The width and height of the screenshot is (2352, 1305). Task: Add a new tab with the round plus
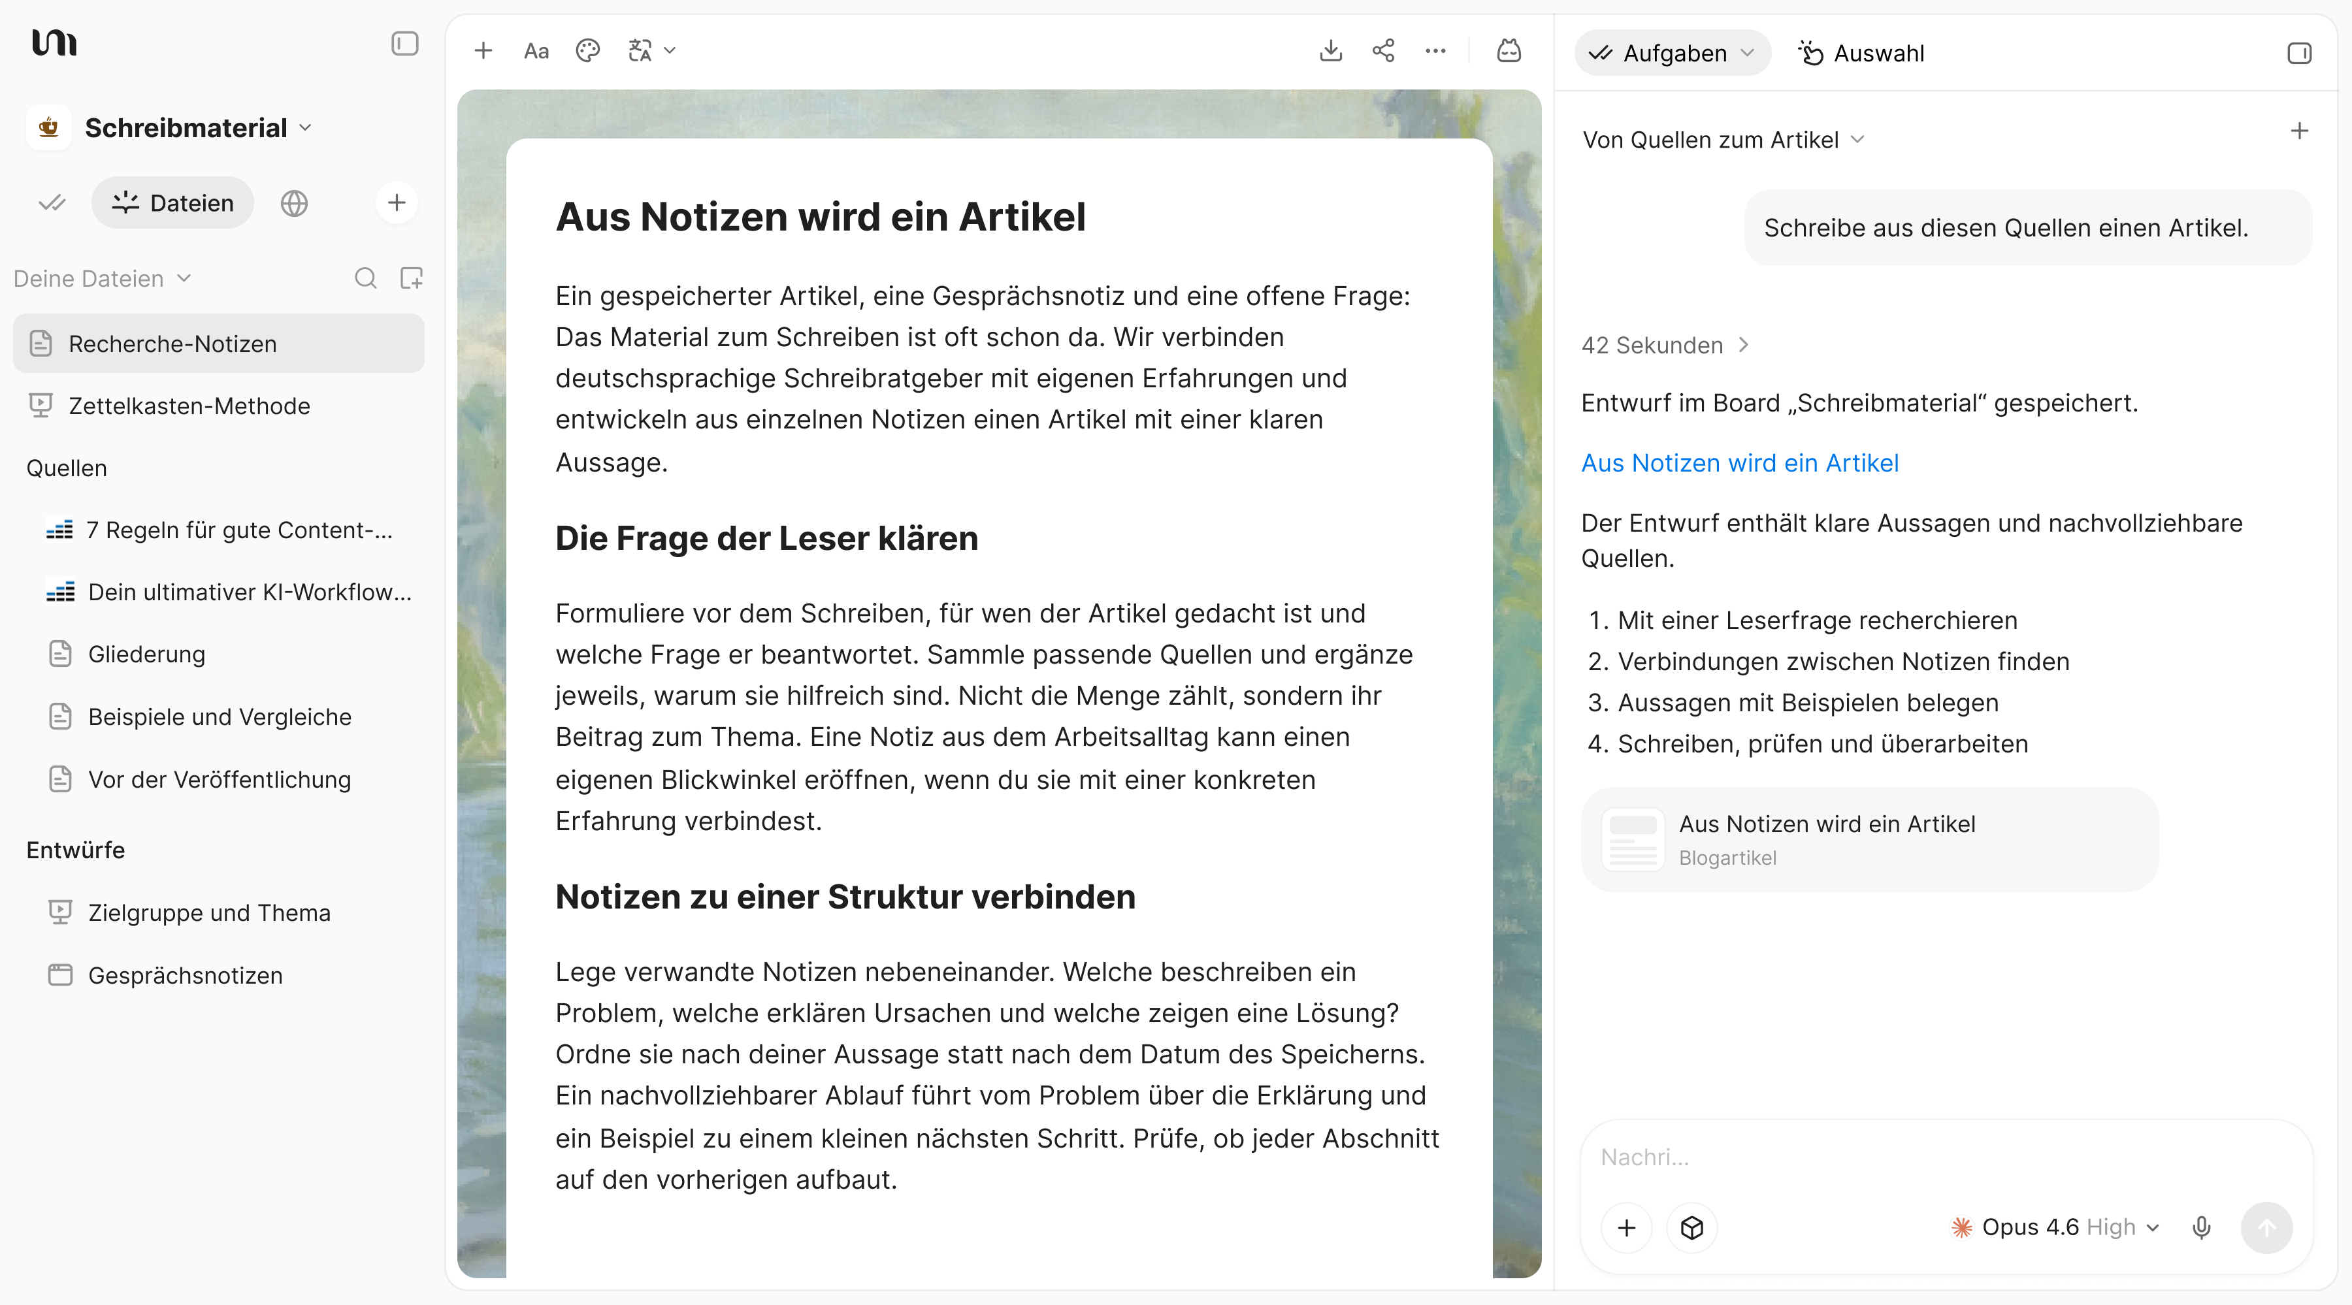point(397,202)
